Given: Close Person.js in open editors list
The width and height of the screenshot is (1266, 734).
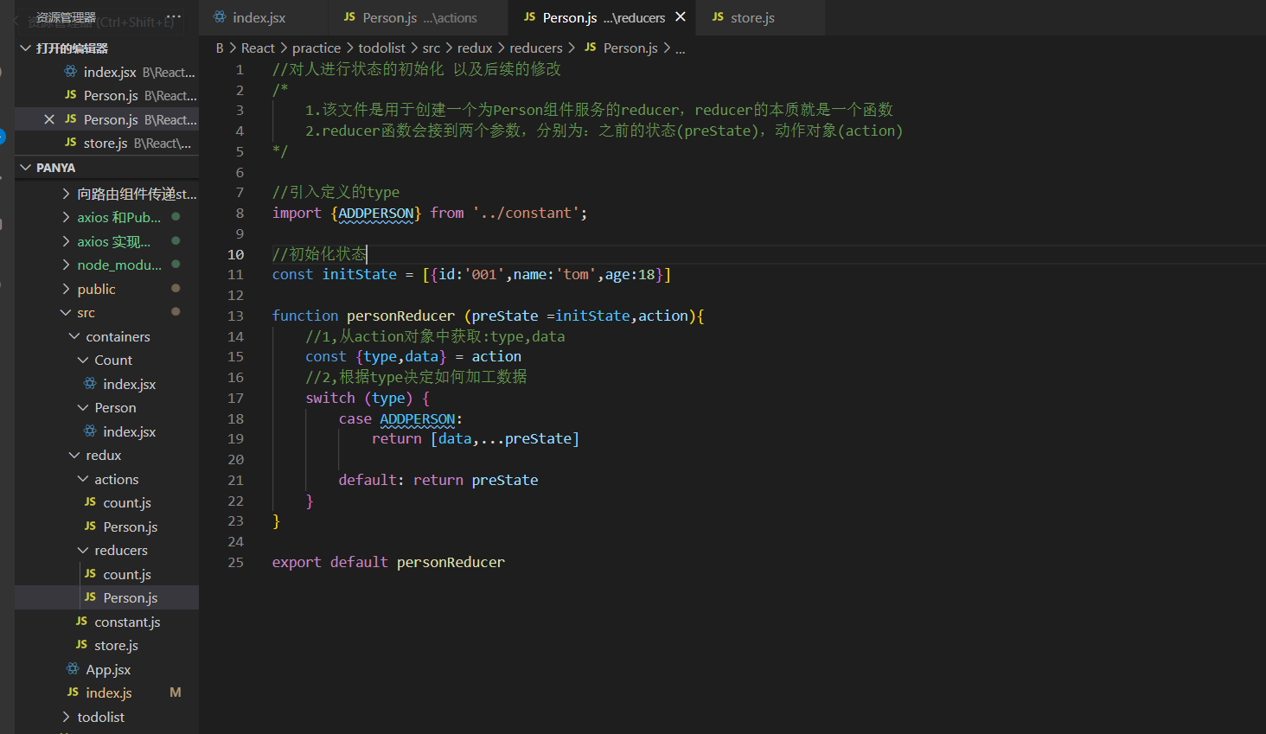Looking at the screenshot, I should (x=49, y=119).
